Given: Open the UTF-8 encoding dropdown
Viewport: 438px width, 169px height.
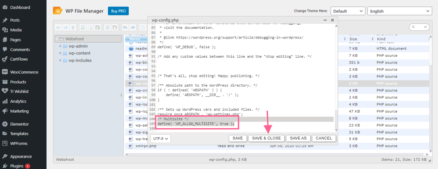Looking at the screenshot, I should point(160,139).
